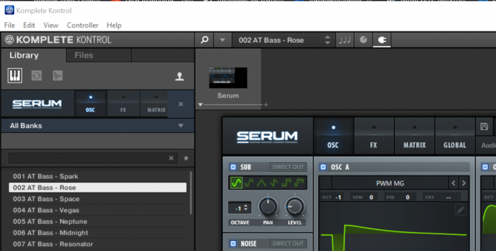Screen dimensions: 496x251
Task: Click the SUB PAN knob
Action: (x=268, y=207)
